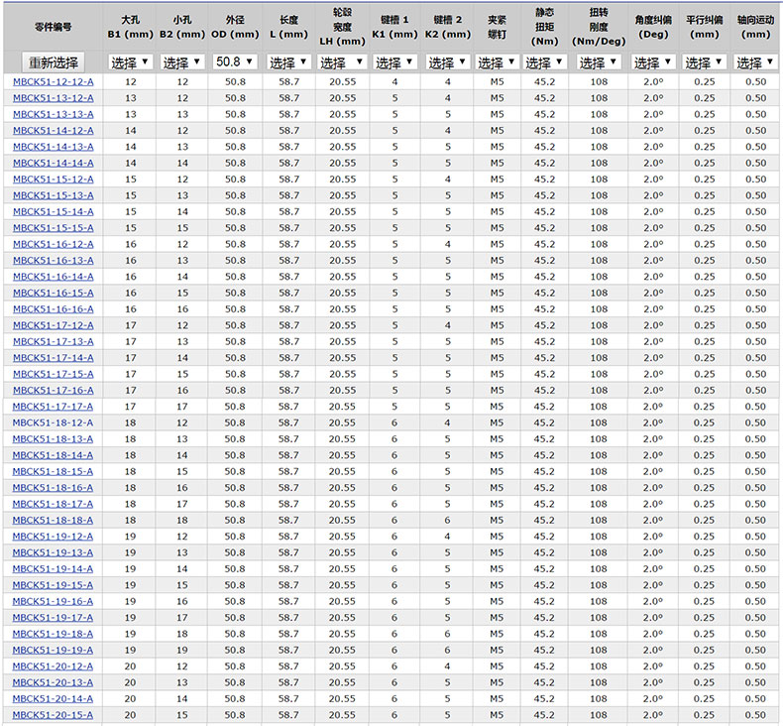Screen dimensions: 783x726
Task: Open the 小孔 B2 filter dropdown
Action: pyautogui.click(x=182, y=62)
